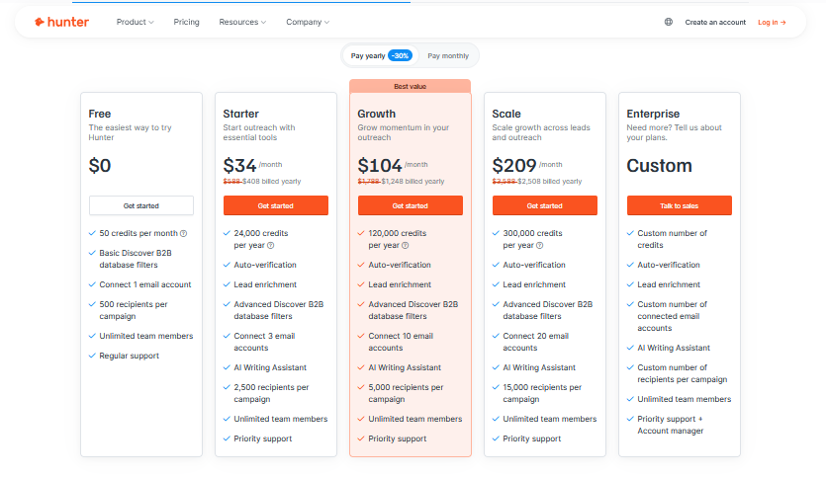Click 'Priority support + Account manager'
The image size is (826, 477).
click(670, 425)
